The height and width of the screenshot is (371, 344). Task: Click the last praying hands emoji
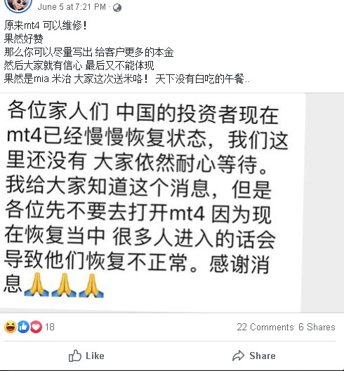(91, 285)
